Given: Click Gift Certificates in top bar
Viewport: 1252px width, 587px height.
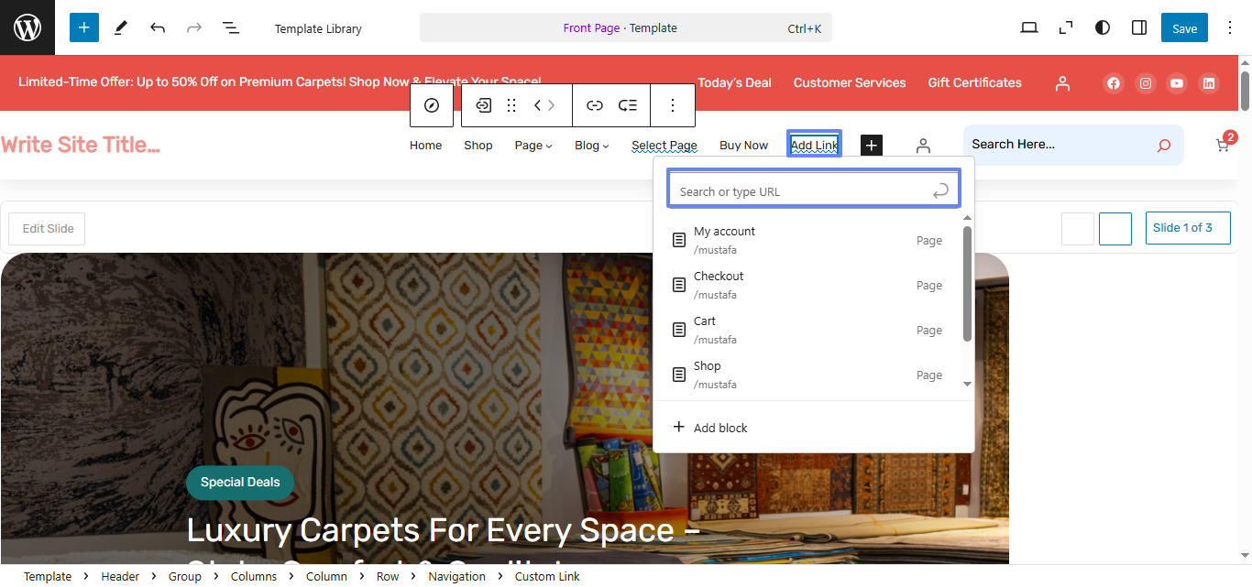Looking at the screenshot, I should click(974, 82).
